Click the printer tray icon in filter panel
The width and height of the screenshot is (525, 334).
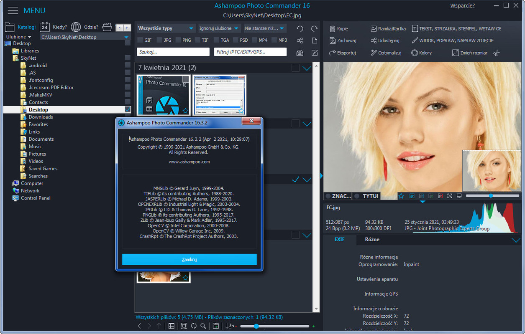click(300, 53)
